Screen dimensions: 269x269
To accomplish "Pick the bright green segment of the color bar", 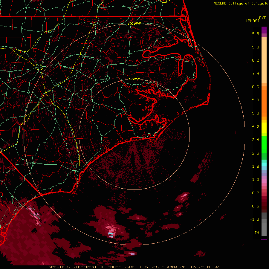I will click(264, 144).
